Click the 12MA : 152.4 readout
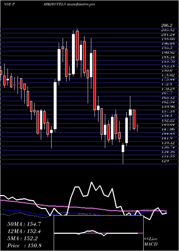The width and height of the screenshot is (179, 251). pyautogui.click(x=24, y=231)
